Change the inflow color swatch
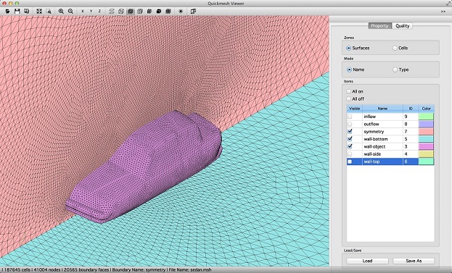 (x=426, y=117)
